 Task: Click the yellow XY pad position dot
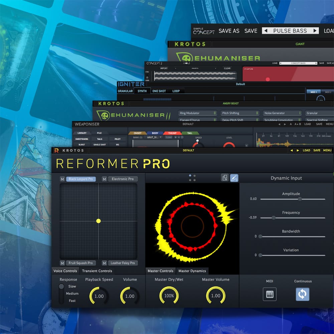click(x=99, y=221)
